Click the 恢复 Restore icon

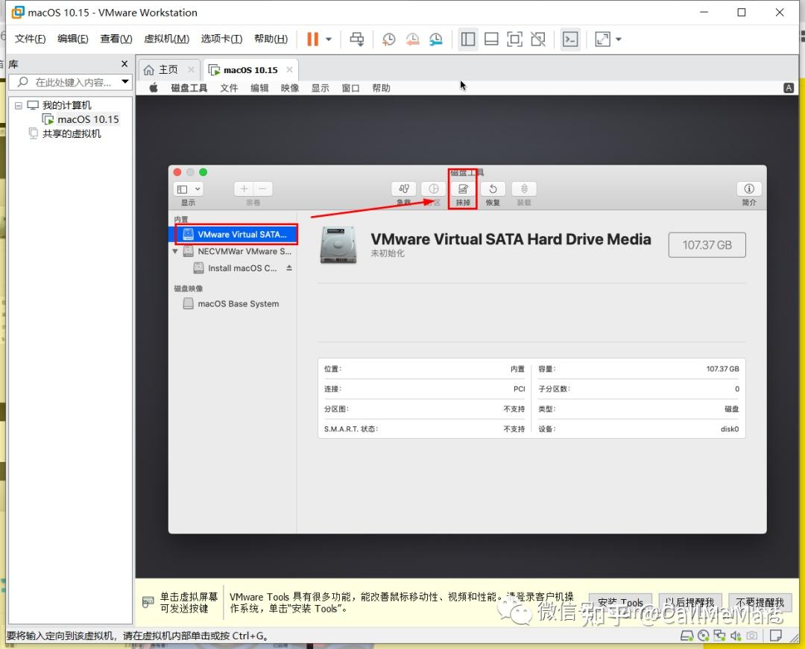point(493,189)
